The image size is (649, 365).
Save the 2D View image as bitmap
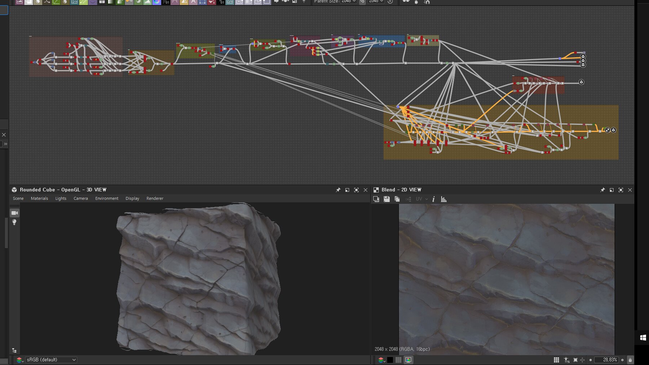click(387, 199)
